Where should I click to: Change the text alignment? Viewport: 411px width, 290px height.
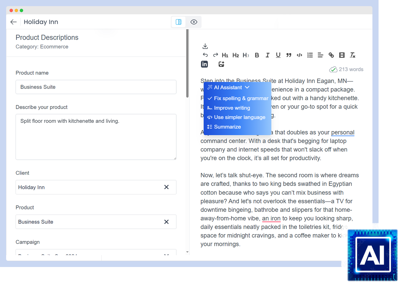(x=320, y=55)
